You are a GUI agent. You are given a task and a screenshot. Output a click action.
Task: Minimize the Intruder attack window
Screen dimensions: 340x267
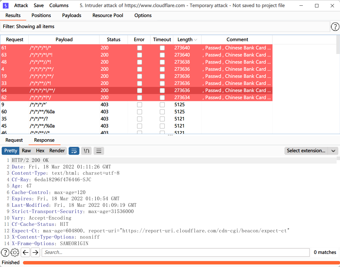coord(301,6)
